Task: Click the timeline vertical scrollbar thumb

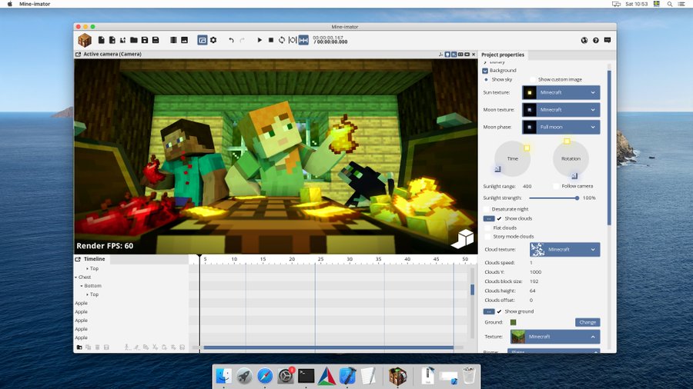Action: [x=472, y=289]
